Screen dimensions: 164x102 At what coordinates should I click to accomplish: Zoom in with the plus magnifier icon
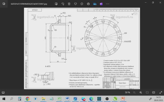141,92
